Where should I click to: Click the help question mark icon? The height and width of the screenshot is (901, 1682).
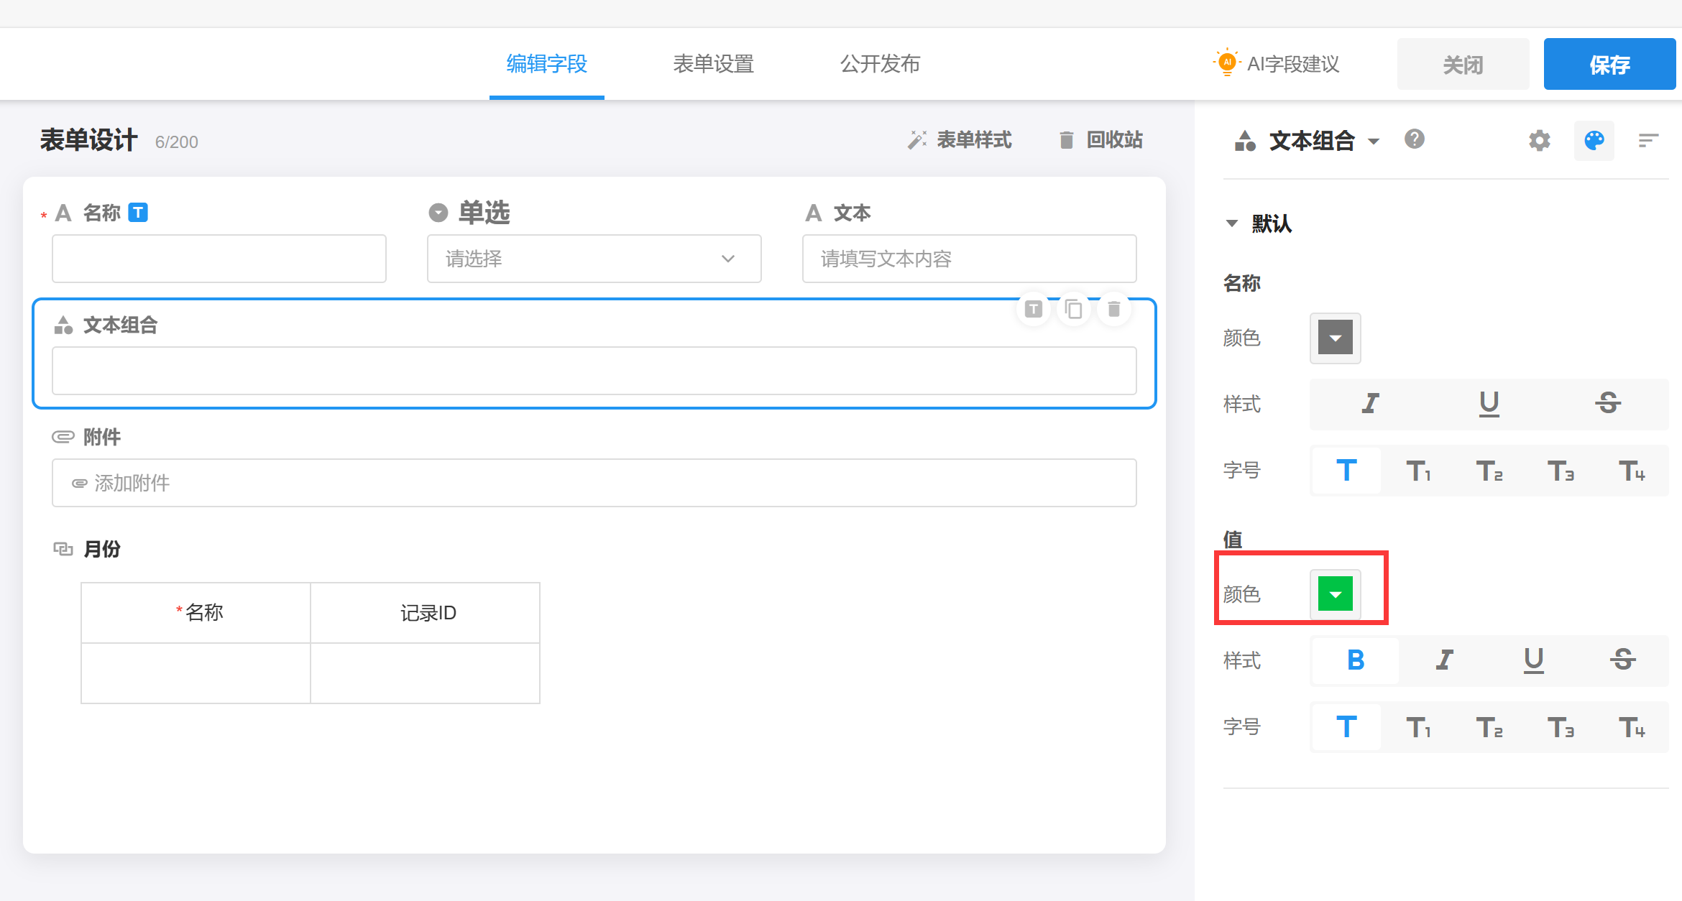1414,139
